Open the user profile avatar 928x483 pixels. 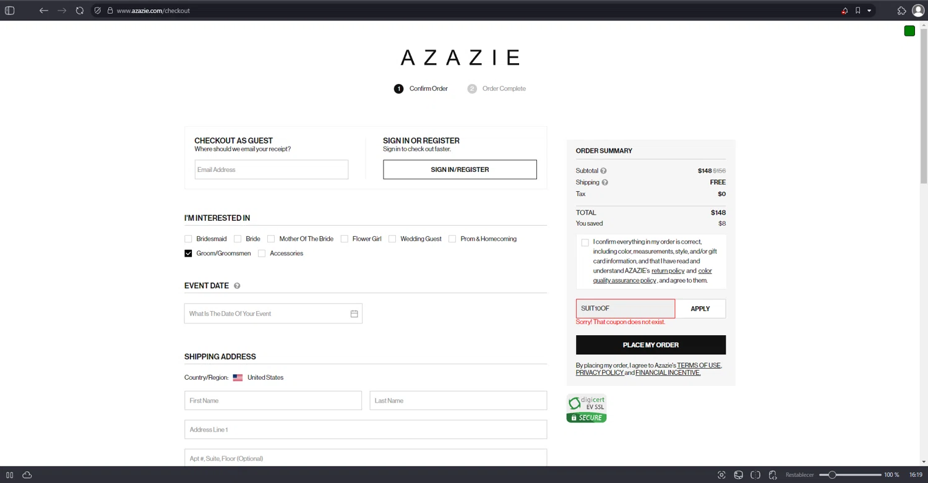pyautogui.click(x=918, y=11)
